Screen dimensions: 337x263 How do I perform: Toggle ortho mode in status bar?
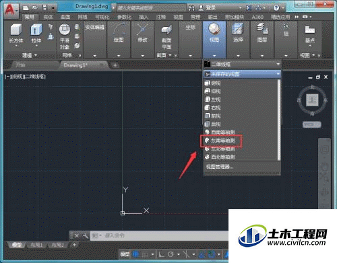[x=161, y=254]
